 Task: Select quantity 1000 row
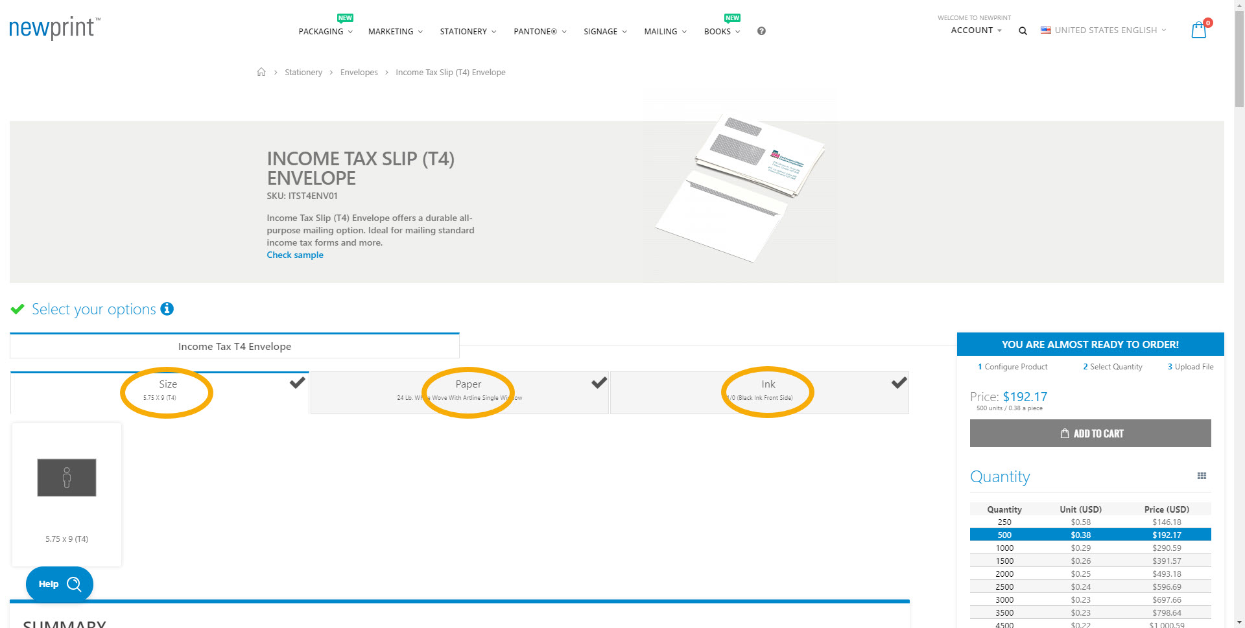click(x=1090, y=548)
